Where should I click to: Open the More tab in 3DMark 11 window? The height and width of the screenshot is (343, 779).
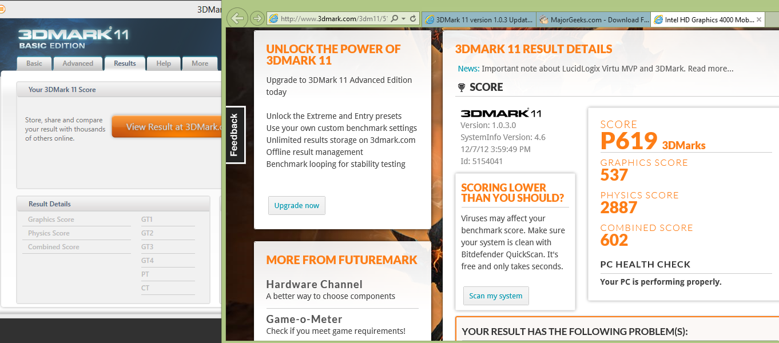pos(200,63)
